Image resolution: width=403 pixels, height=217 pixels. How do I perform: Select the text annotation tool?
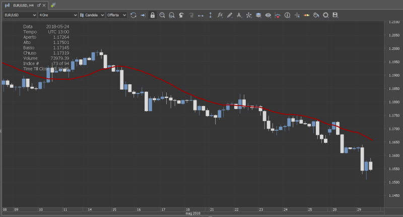tap(239, 15)
